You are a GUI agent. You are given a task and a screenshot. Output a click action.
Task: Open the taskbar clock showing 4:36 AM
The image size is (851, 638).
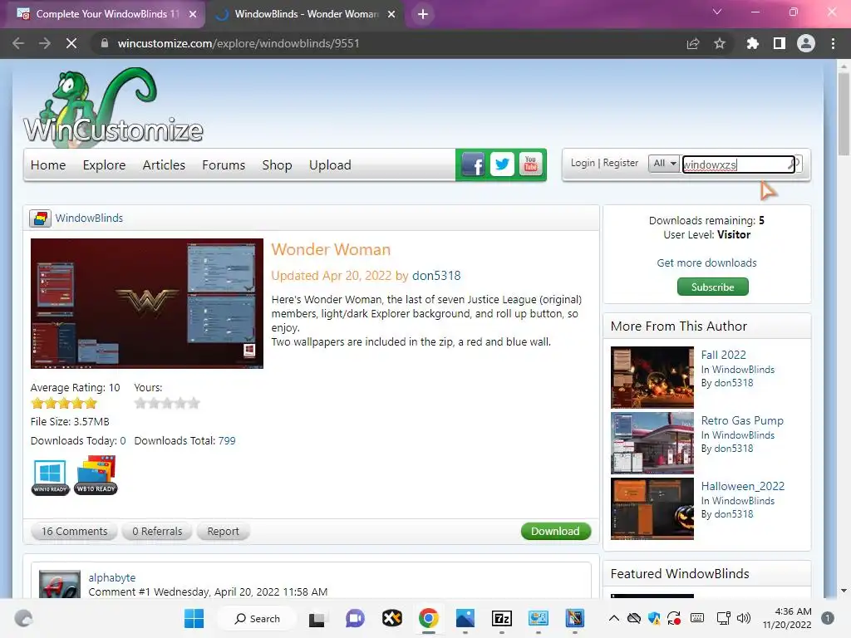(x=787, y=618)
